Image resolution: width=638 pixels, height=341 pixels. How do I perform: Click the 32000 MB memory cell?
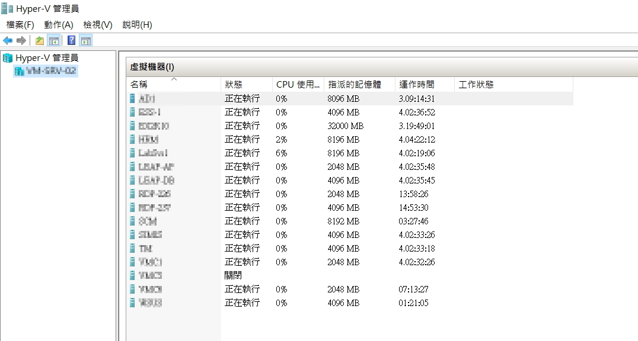coord(346,126)
